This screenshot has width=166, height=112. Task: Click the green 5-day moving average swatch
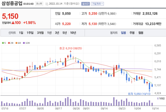pyautogui.click(x=3, y=43)
